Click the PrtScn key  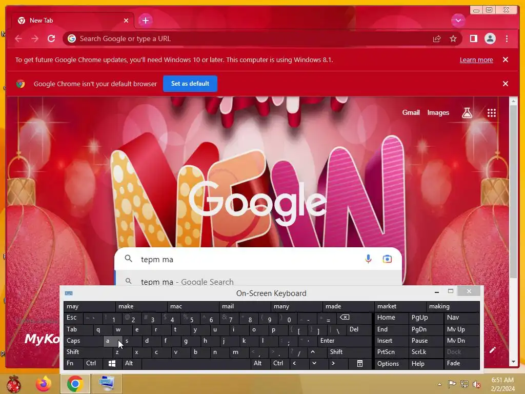391,352
